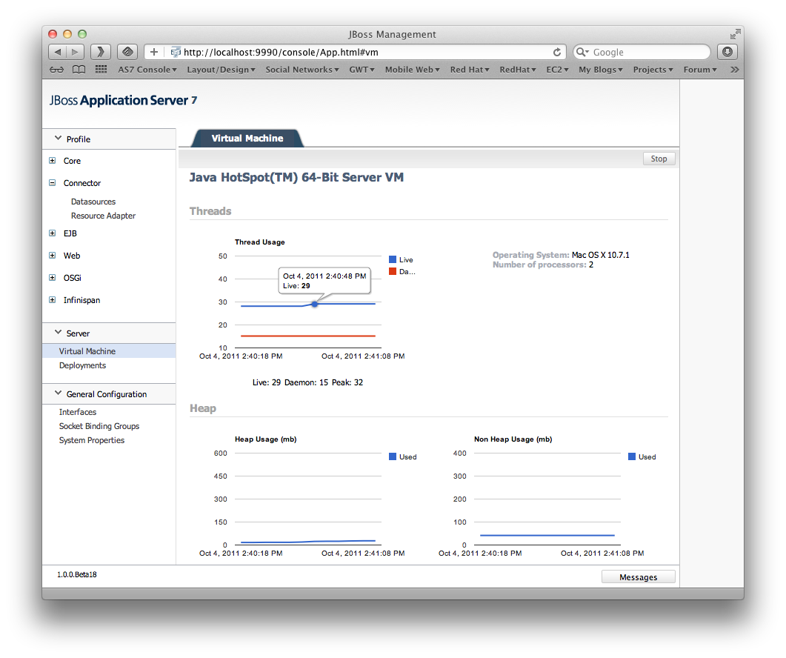Open Deployments in the sidebar
The width and height of the screenshot is (786, 658).
pos(82,365)
